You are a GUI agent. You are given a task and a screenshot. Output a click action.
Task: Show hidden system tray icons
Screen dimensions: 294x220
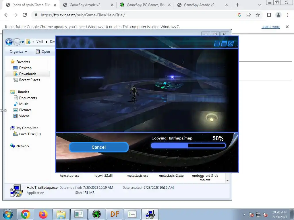[244, 215]
